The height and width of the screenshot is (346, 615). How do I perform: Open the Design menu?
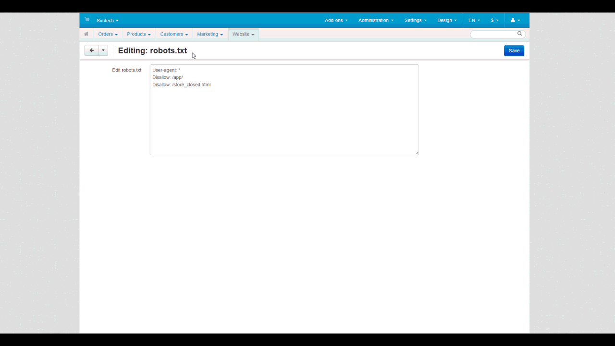(x=447, y=20)
